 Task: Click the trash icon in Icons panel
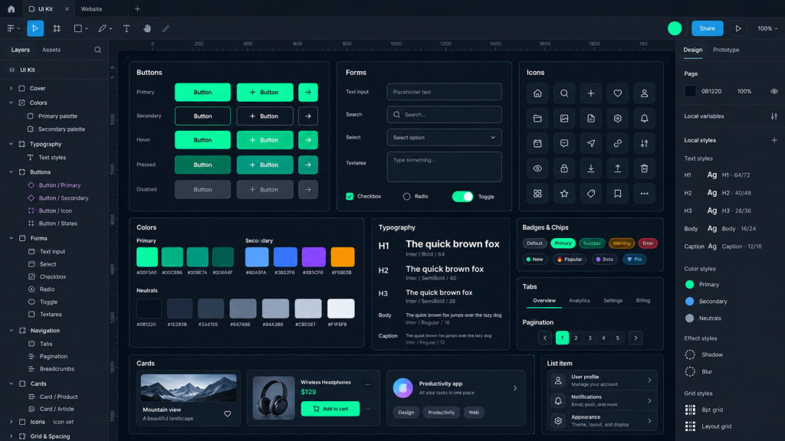pos(644,168)
